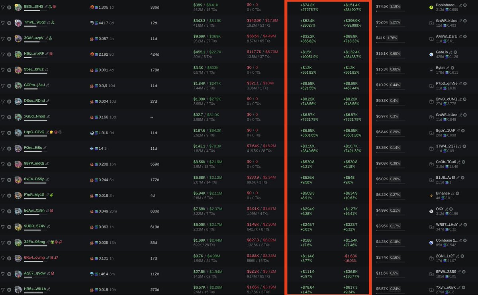Click the red cube icon beside AqC7...q9dw
Viewport: 478px width, 295px height.
click(x=53, y=273)
